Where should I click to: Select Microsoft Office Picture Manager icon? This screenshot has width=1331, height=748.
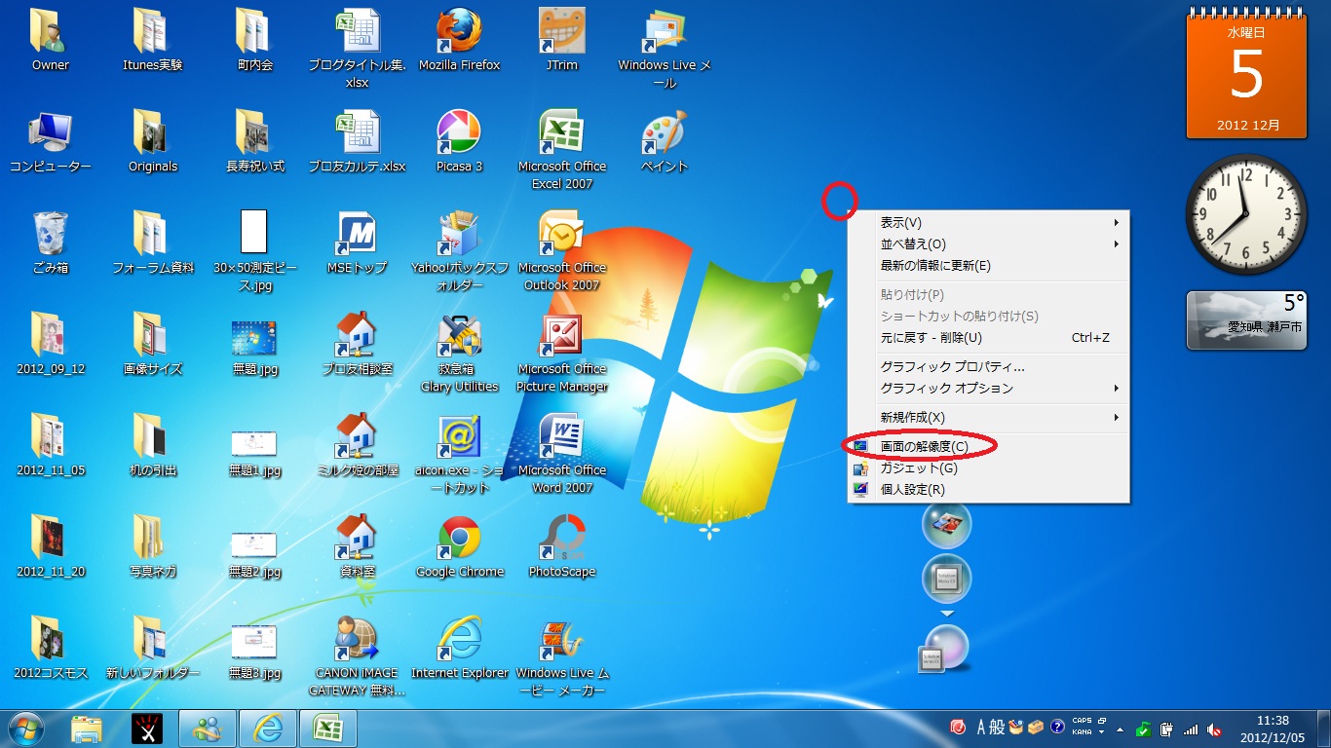pyautogui.click(x=562, y=354)
